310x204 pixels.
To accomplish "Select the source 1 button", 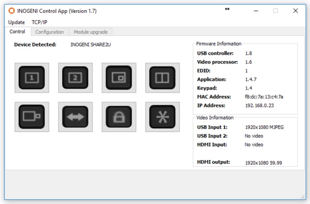I will (x=32, y=78).
